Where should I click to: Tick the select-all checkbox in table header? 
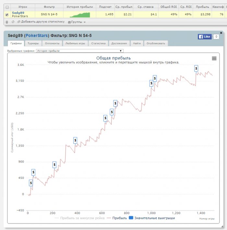coord(7,7)
